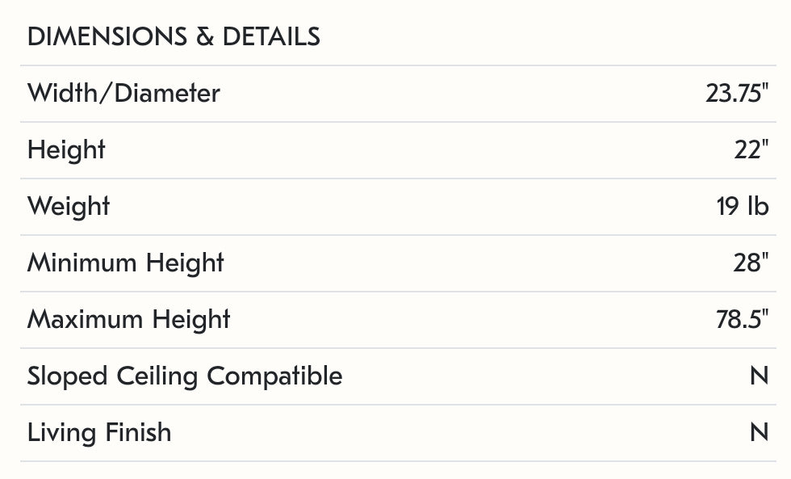This screenshot has height=479, width=791.
Task: Select the Living Finish label
Action: coord(99,433)
